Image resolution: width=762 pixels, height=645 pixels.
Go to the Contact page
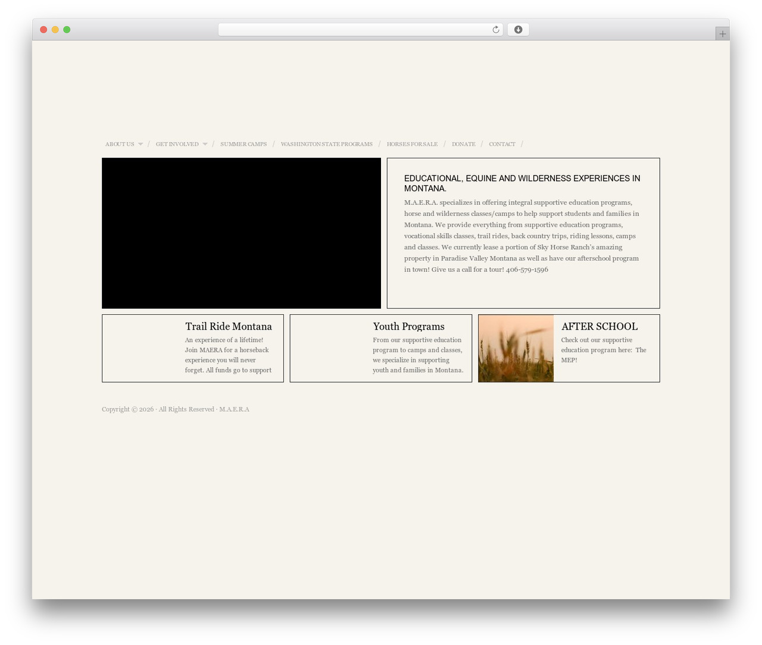pyautogui.click(x=502, y=144)
